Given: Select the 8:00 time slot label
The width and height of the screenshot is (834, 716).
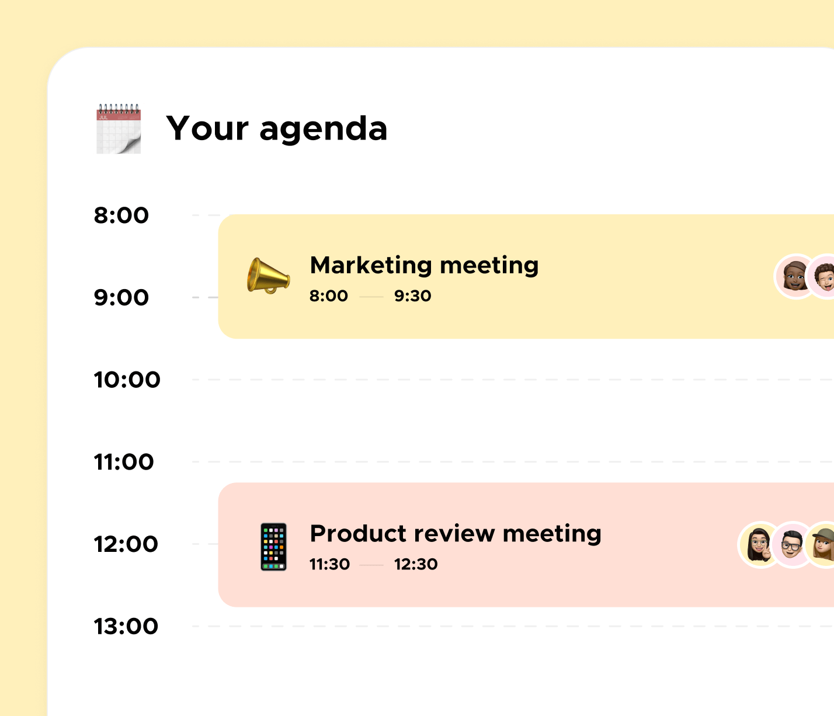Looking at the screenshot, I should [x=121, y=216].
